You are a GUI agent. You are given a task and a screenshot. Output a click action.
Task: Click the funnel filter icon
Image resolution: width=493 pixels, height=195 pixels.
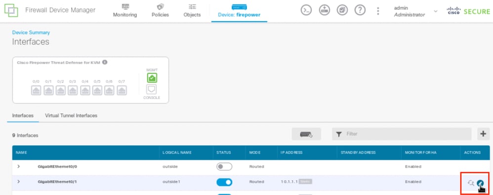tap(338, 134)
